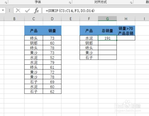
Task: Select the 水泥 cell in column F
Action: click(x=89, y=38)
